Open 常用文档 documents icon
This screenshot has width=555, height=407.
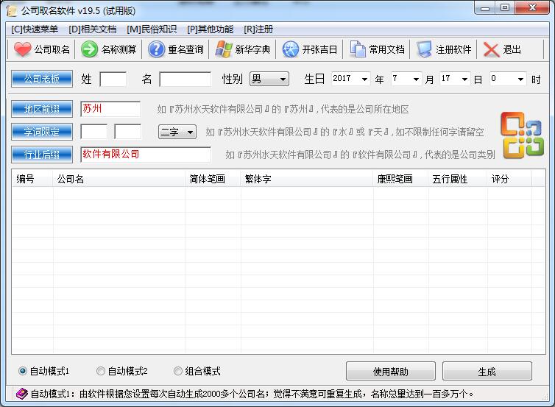click(x=358, y=49)
